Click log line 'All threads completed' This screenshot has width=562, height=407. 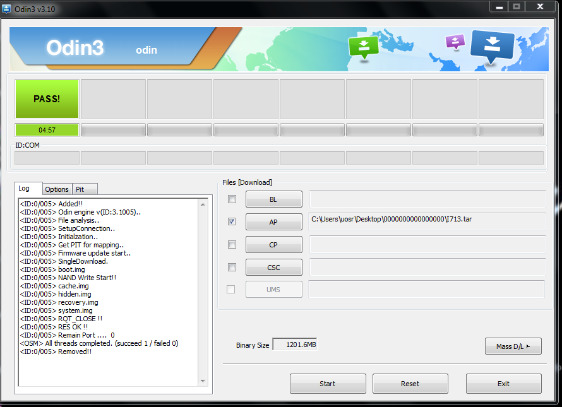tap(99, 344)
